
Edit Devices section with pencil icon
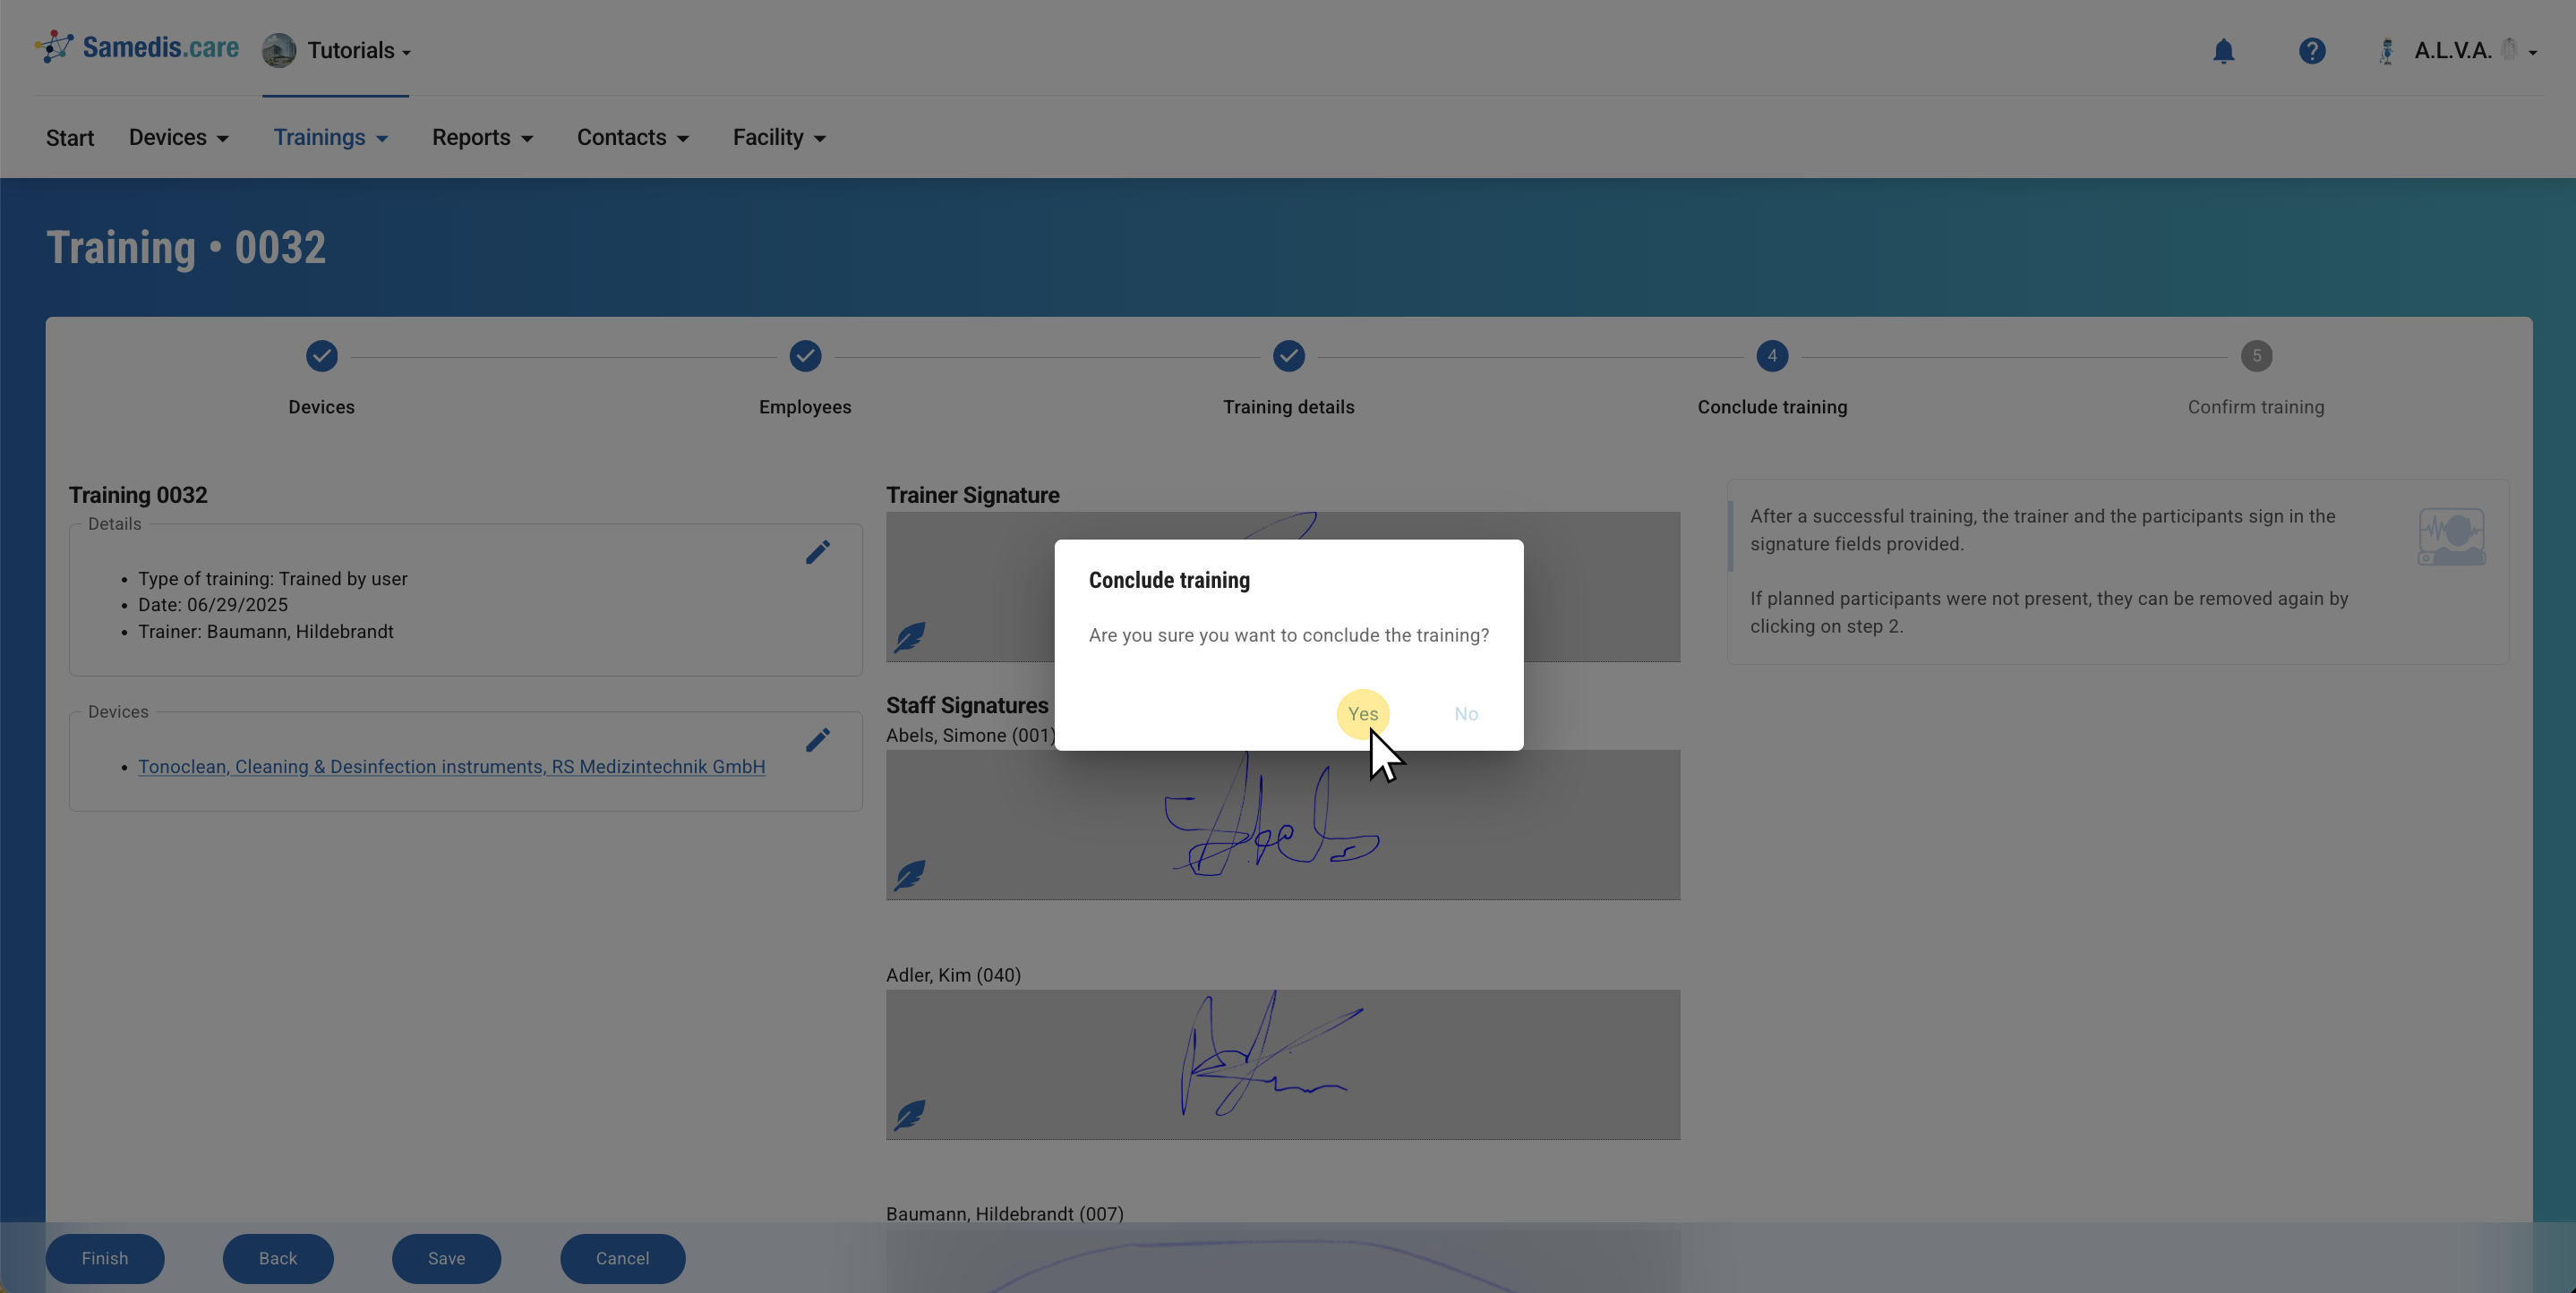817,740
